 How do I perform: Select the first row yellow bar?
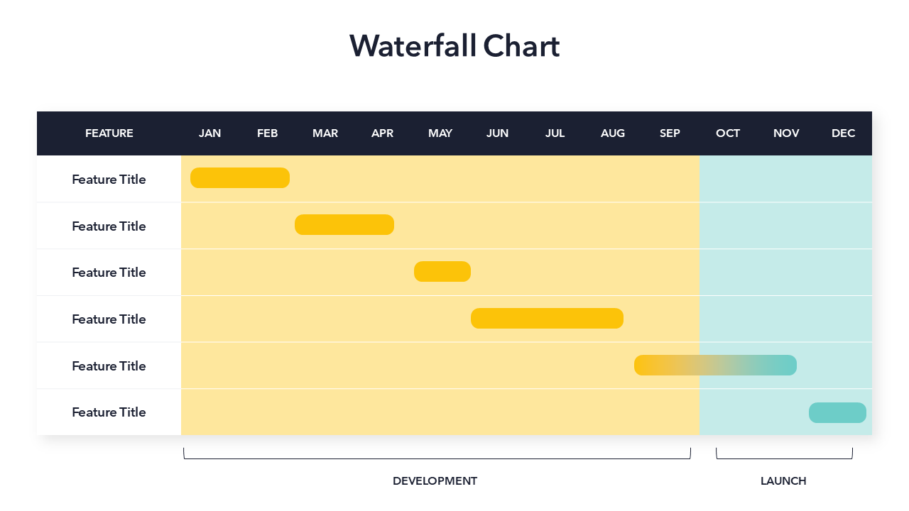(240, 178)
